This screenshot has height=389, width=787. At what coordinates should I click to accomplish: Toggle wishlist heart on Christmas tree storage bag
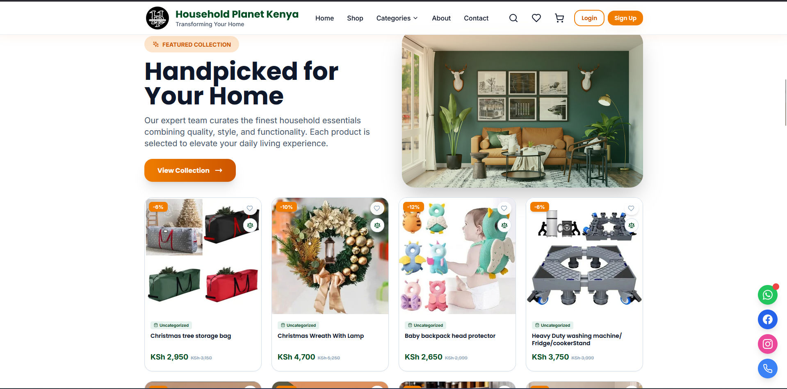[250, 208]
